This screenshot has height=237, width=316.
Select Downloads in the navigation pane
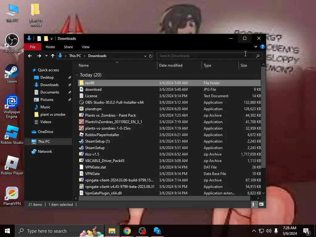click(x=49, y=85)
